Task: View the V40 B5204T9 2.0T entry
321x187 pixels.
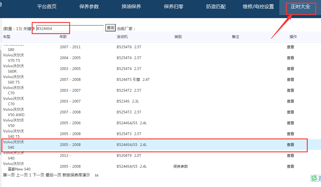Action: [x=290, y=156]
